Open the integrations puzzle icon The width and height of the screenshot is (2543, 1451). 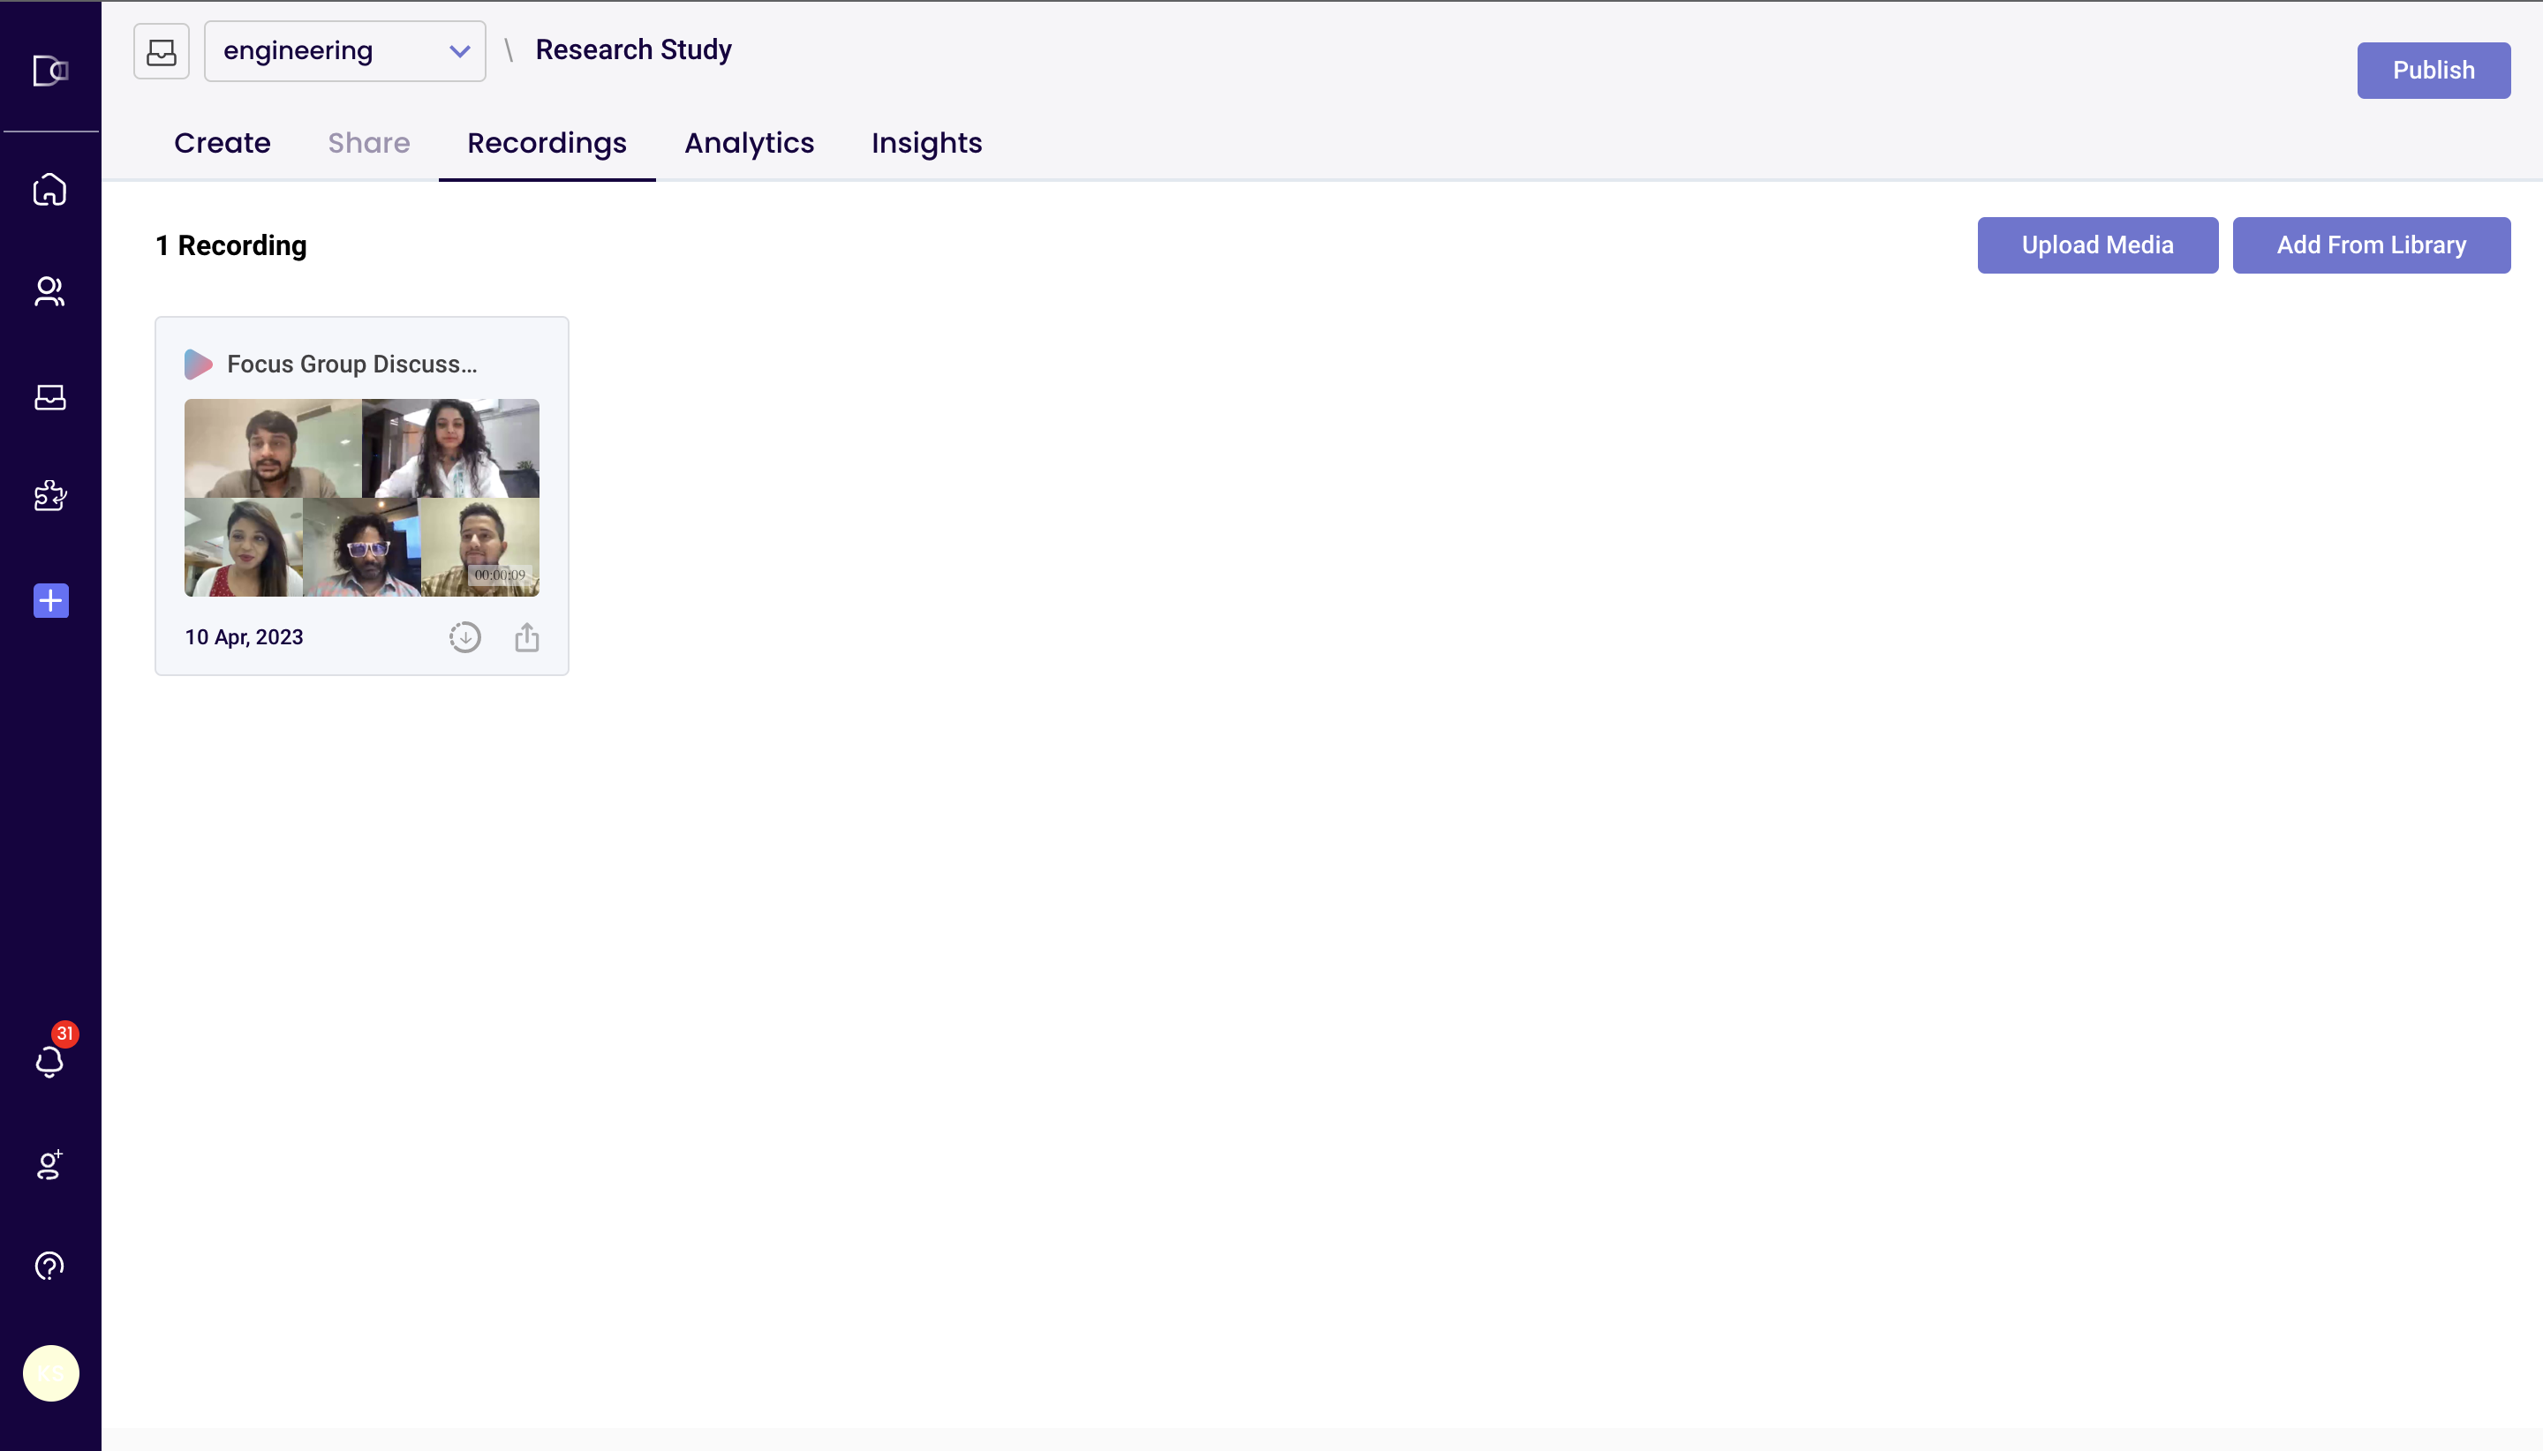pos(49,495)
